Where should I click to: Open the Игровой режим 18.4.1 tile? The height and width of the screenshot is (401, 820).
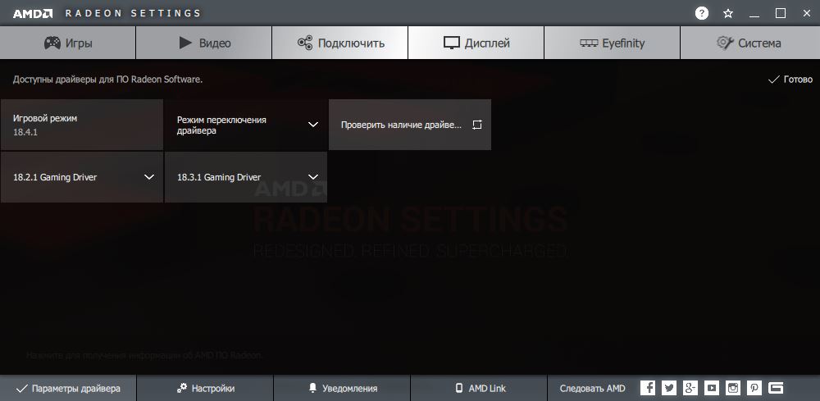[x=82, y=125]
